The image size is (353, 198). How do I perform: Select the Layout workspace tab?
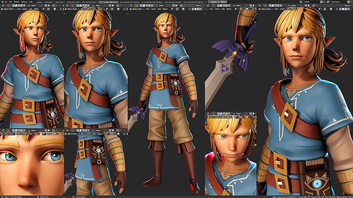(39, 2)
